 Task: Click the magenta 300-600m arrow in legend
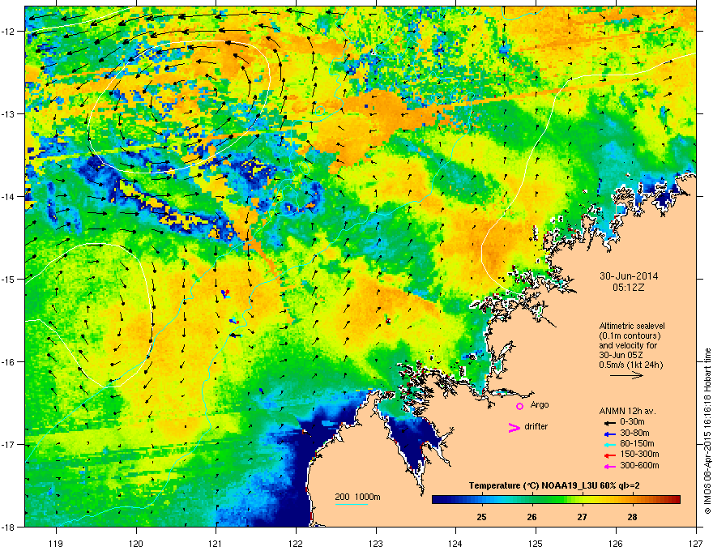coord(610,466)
